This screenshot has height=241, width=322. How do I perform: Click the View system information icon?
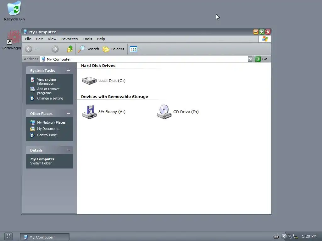pyautogui.click(x=33, y=79)
